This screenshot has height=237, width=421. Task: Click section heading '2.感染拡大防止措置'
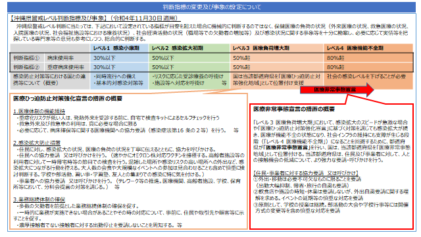pos(37,143)
